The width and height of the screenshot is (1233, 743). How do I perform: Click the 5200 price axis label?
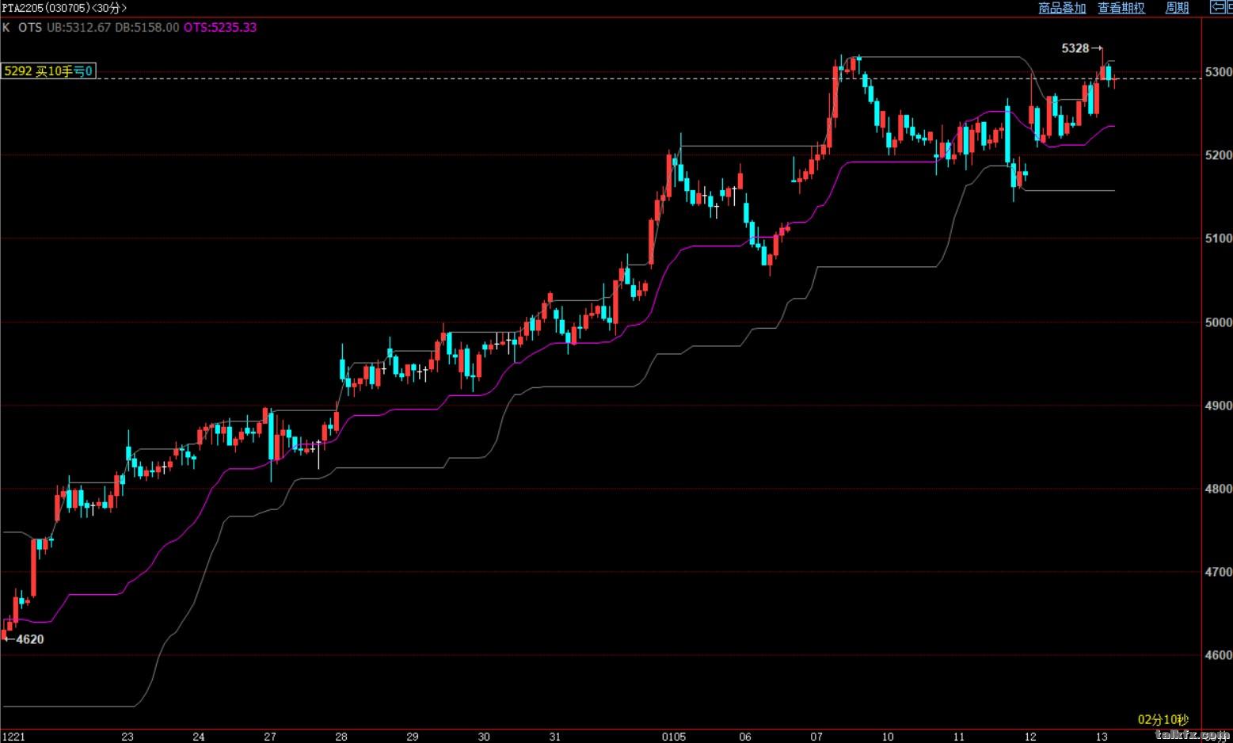1218,155
